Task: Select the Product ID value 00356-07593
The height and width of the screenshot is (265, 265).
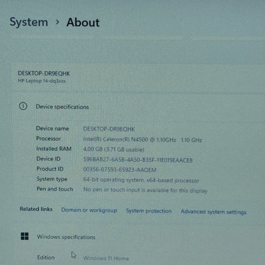Action: point(120,170)
